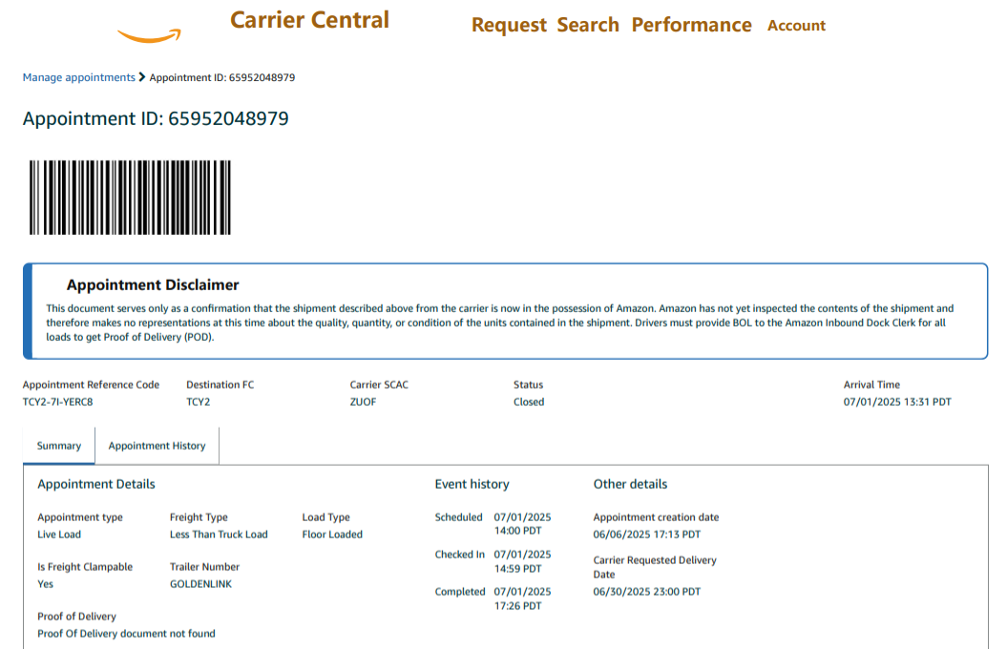
Task: Click reference code TCY2-7I-YERC8
Action: pyautogui.click(x=58, y=402)
